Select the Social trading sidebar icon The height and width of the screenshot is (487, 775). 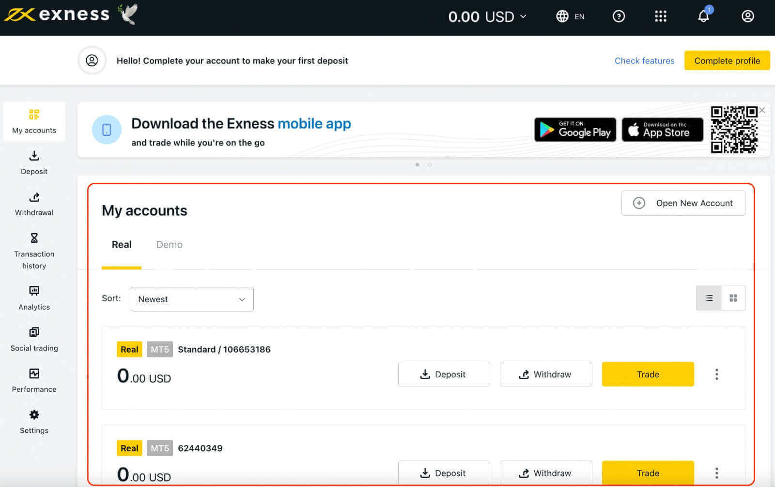click(34, 332)
